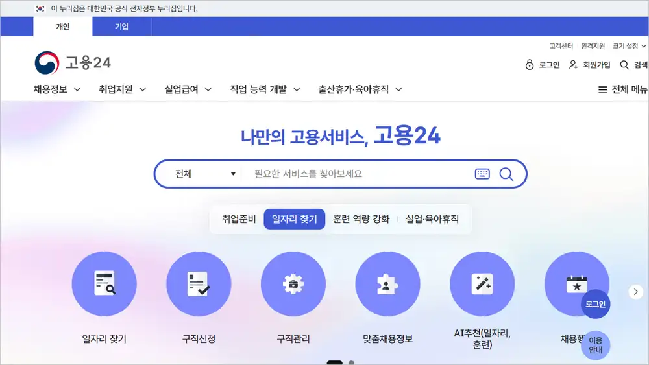Go to first carousel page indicator
The width and height of the screenshot is (649, 365).
[x=334, y=362]
